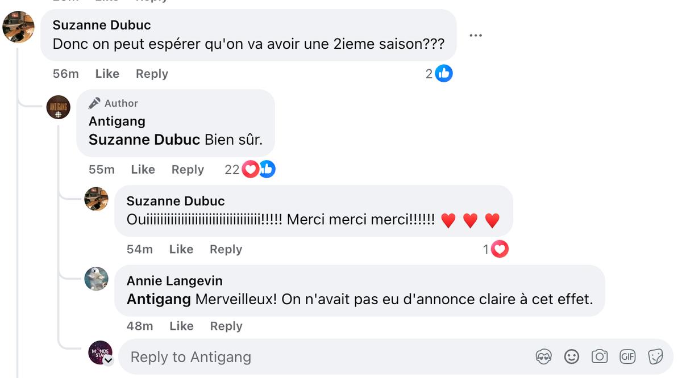
Task: Open the 2 thumbs-up reaction count
Action: [438, 73]
